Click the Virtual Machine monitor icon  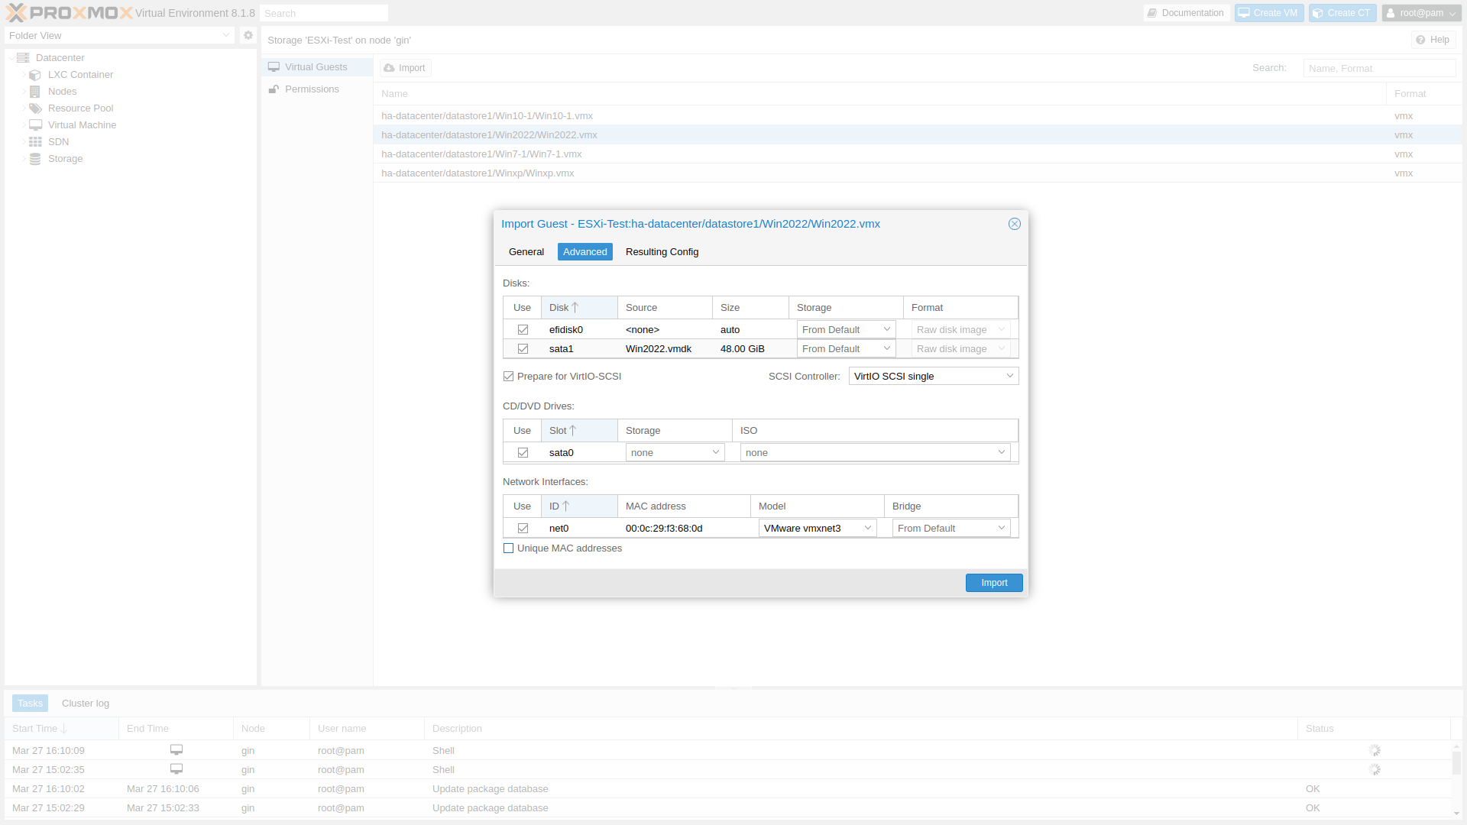35,125
